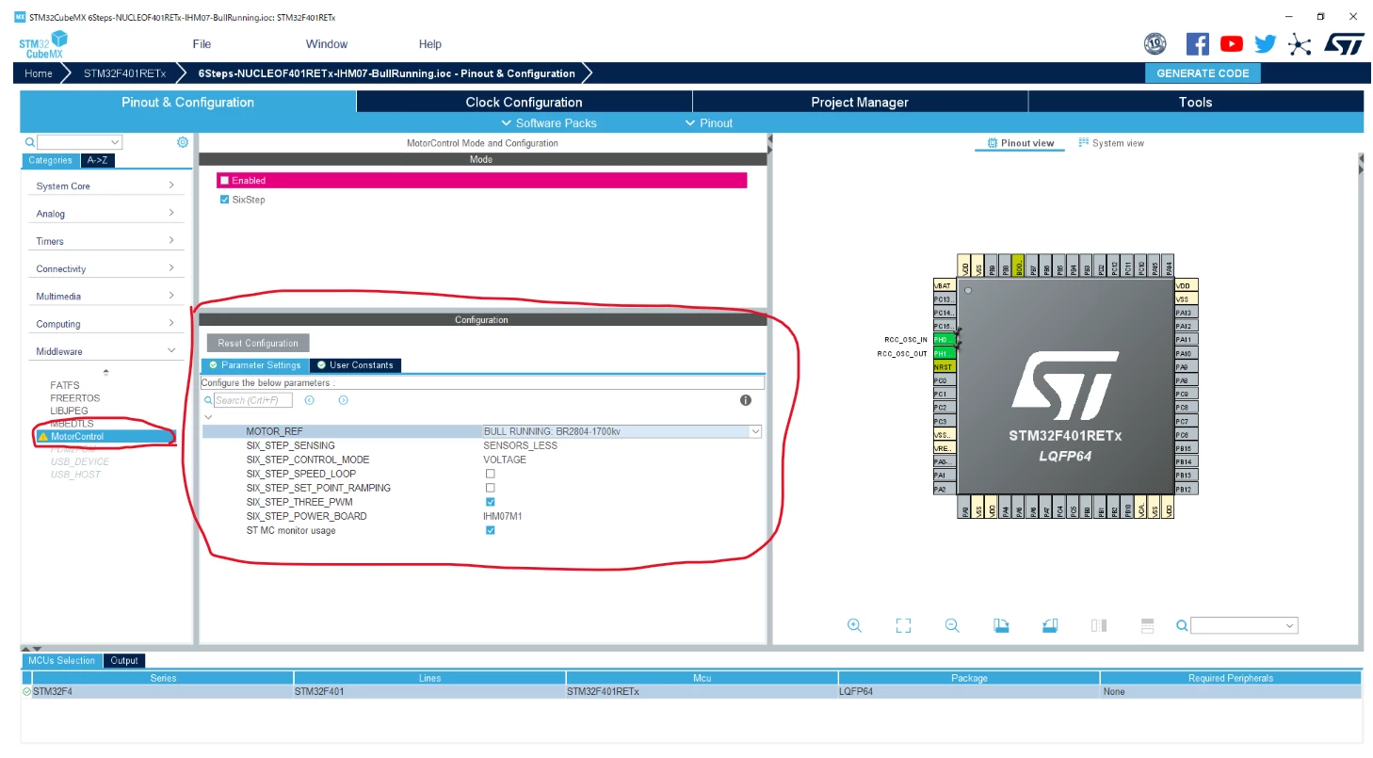Fit the chip to the pinout view
1373x758 pixels.
coord(903,625)
